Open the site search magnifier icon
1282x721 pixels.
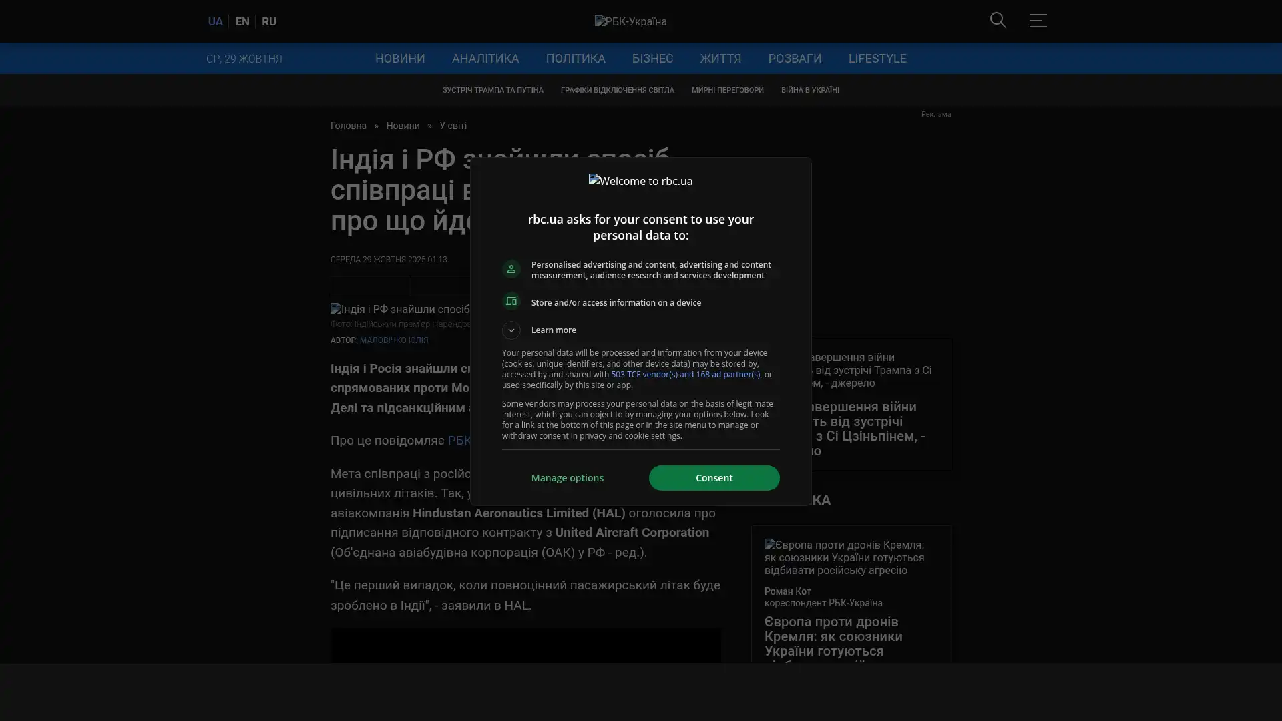tap(998, 20)
